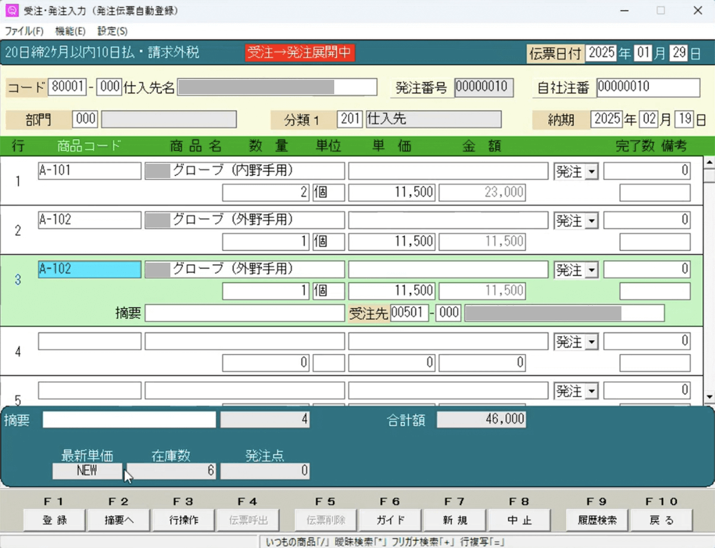715x548 pixels.
Task: Click the scrollbar down arrow of line list
Action: click(709, 396)
